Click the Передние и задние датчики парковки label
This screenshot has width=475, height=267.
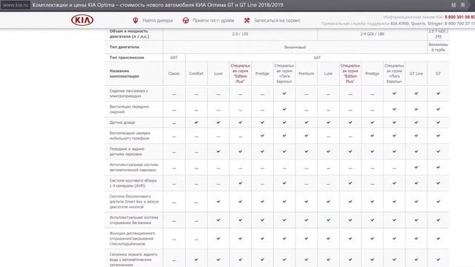(x=127, y=151)
